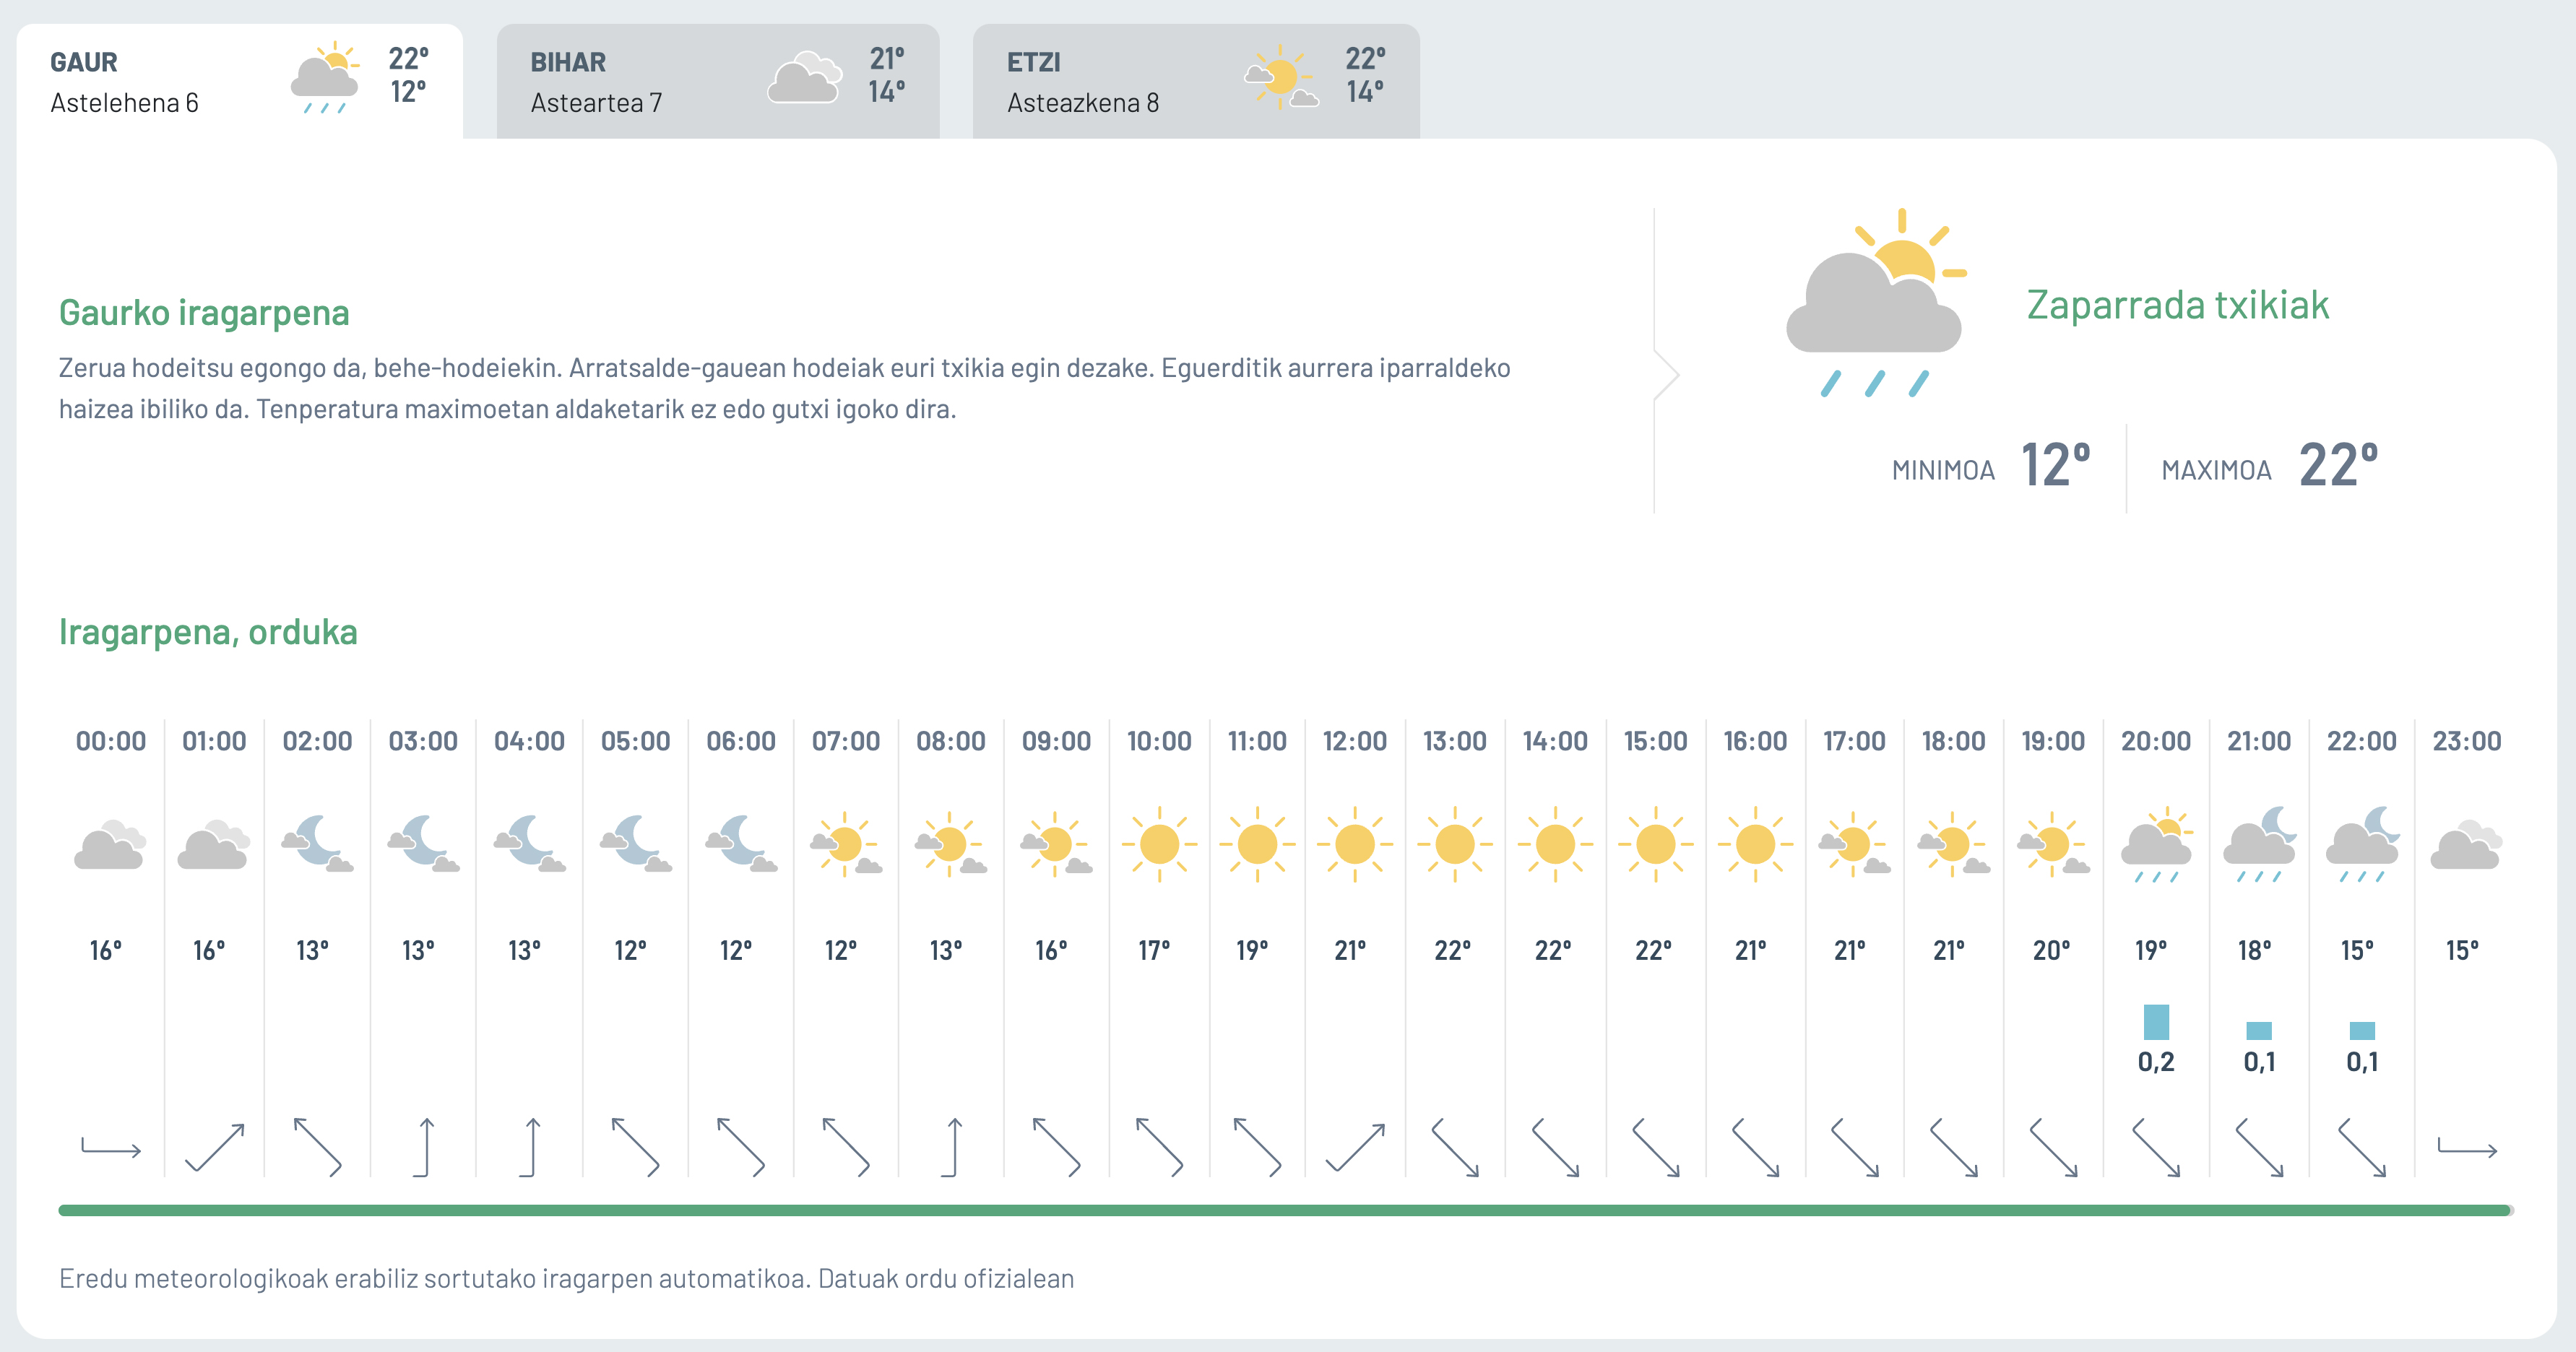This screenshot has width=2576, height=1352.
Task: Click the 0,1 precipitation bar at 22:00
Action: pos(2362,1031)
